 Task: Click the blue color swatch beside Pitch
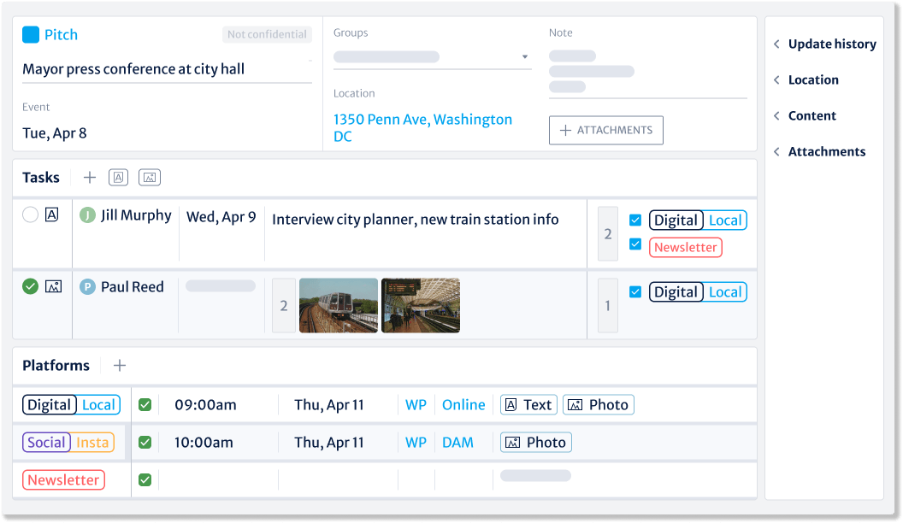pos(31,34)
